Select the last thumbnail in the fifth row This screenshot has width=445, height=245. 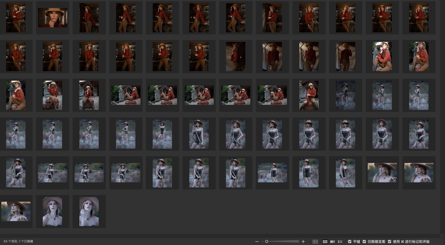[419, 173]
